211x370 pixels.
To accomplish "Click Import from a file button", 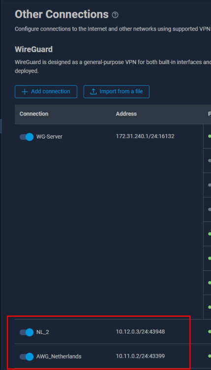I will pos(117,92).
